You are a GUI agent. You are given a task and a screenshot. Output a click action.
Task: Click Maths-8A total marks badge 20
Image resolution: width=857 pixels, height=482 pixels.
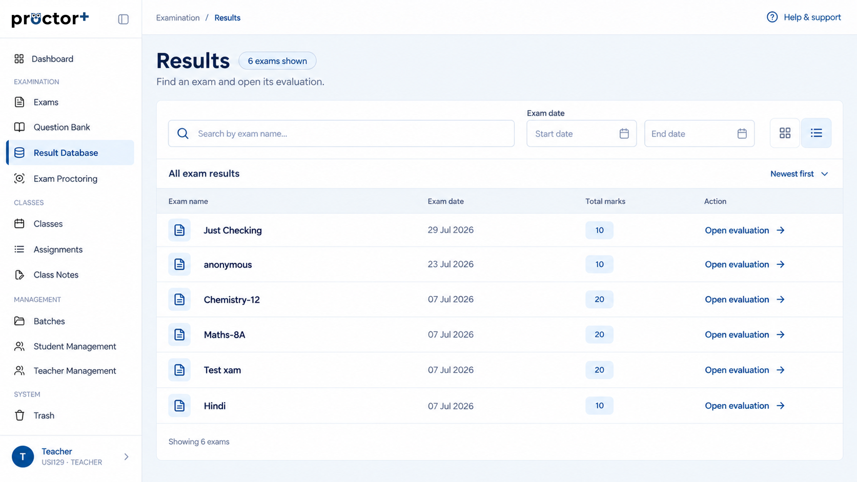coord(599,334)
